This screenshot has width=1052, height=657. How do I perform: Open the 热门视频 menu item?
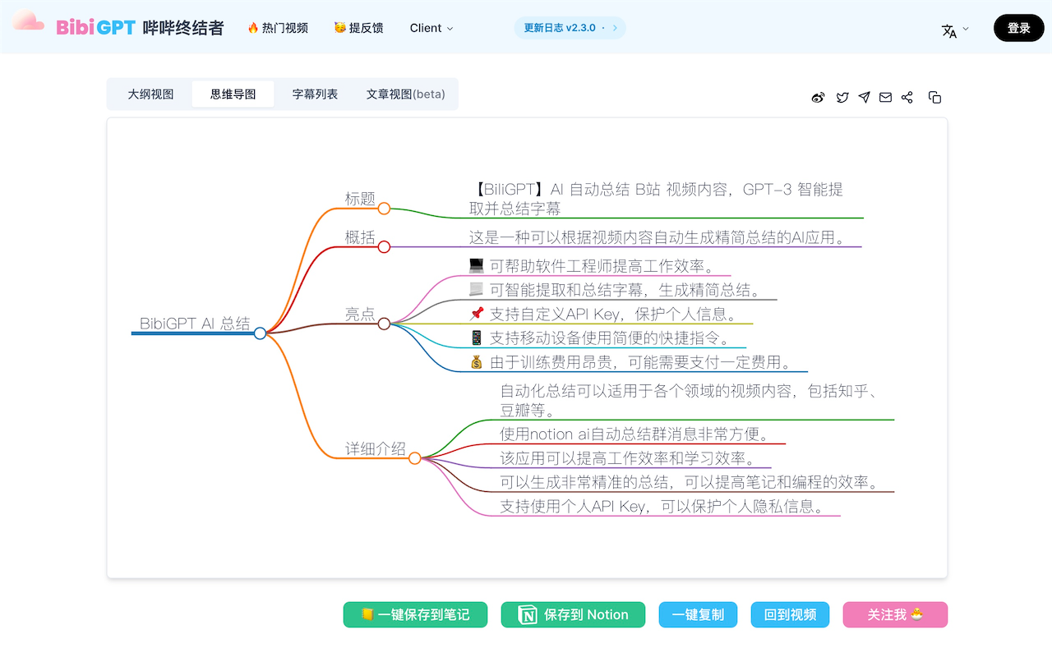[x=277, y=27]
